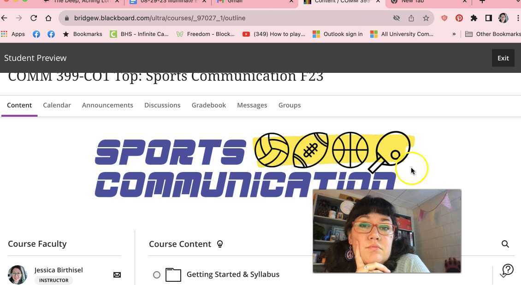
Task: Open the Pinterest extension icon
Action: (459, 18)
